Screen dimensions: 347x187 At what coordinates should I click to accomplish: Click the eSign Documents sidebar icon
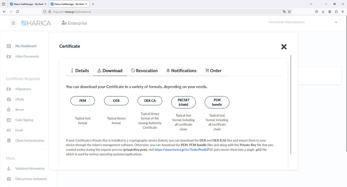click(9, 57)
